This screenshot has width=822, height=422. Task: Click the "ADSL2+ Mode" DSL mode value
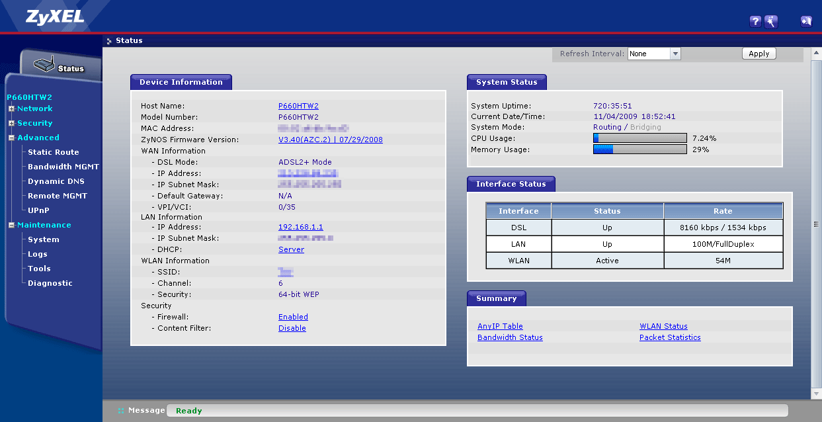[x=305, y=162]
